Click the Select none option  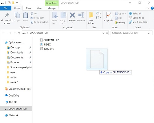pos(136,18)
